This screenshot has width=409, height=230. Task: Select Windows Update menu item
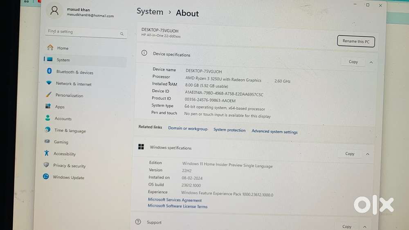(x=68, y=177)
